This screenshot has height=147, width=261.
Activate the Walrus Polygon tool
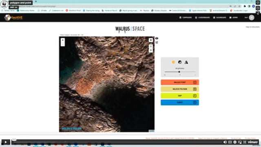point(180,89)
